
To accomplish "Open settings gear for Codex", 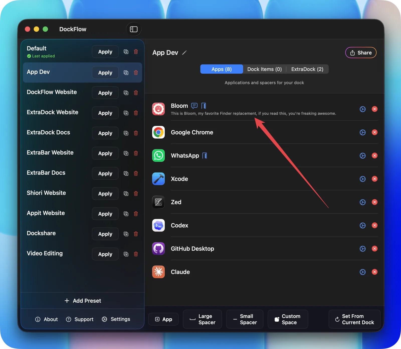I will tap(363, 225).
